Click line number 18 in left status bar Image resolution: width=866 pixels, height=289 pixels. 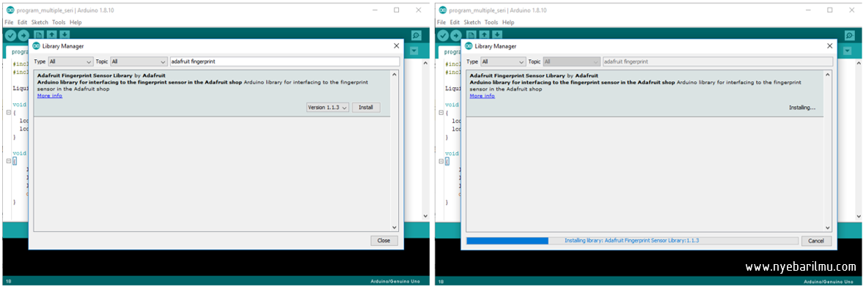point(8,282)
